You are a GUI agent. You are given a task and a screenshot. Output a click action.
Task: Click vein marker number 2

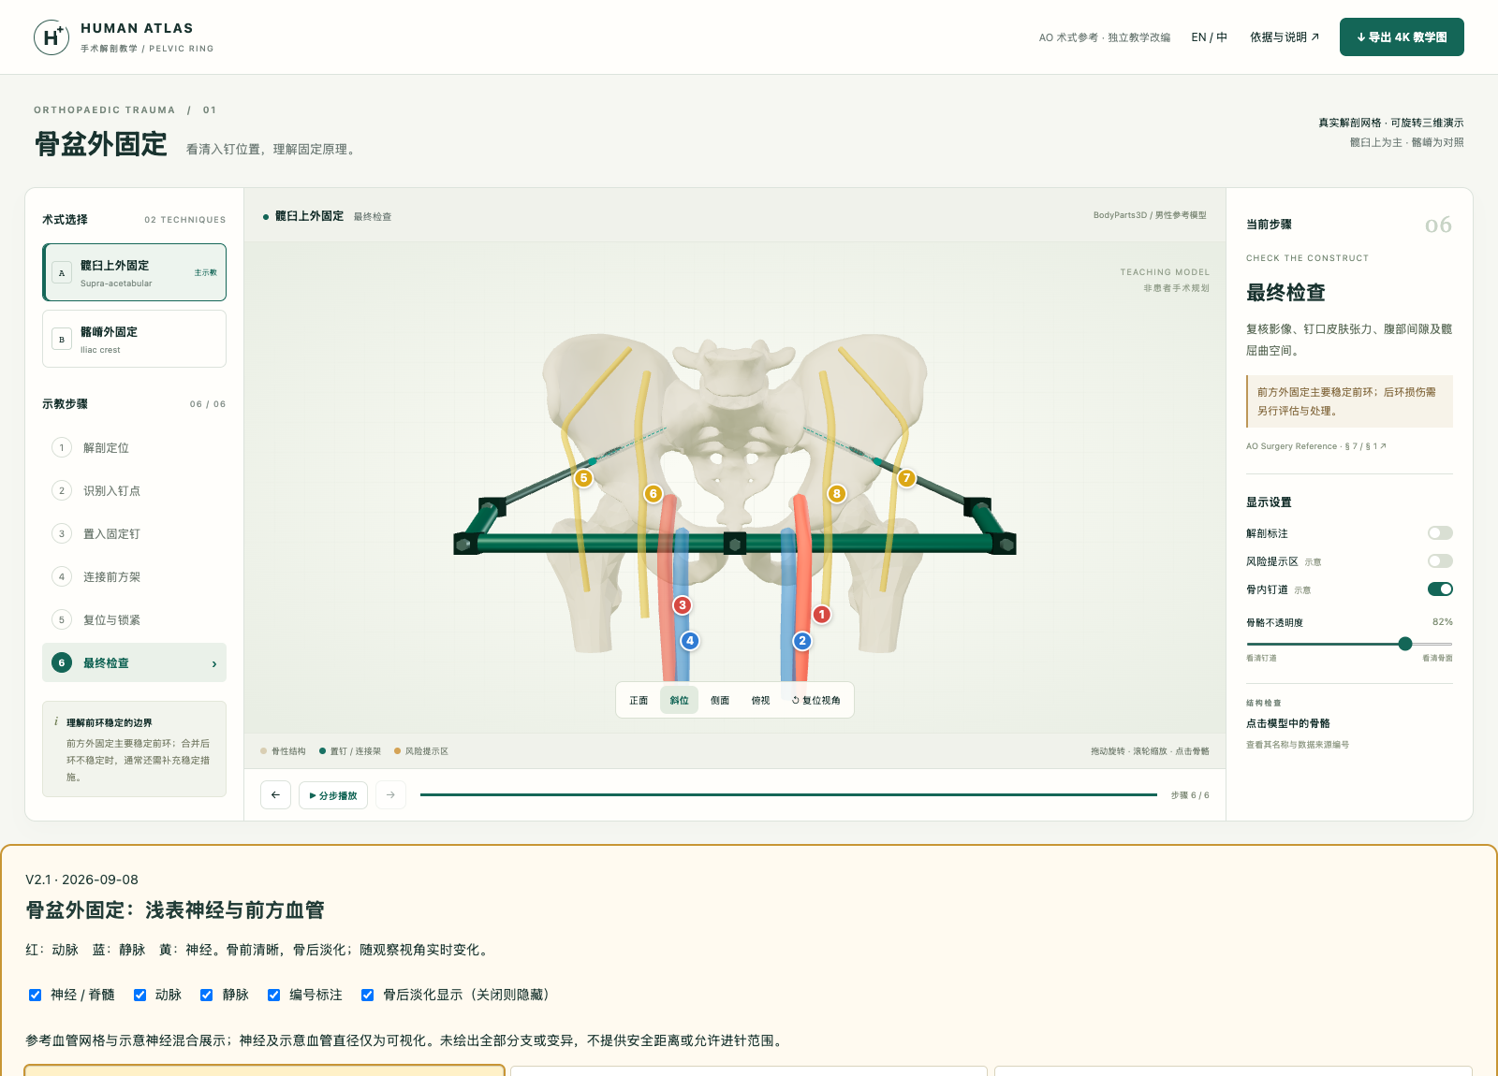[x=802, y=641]
